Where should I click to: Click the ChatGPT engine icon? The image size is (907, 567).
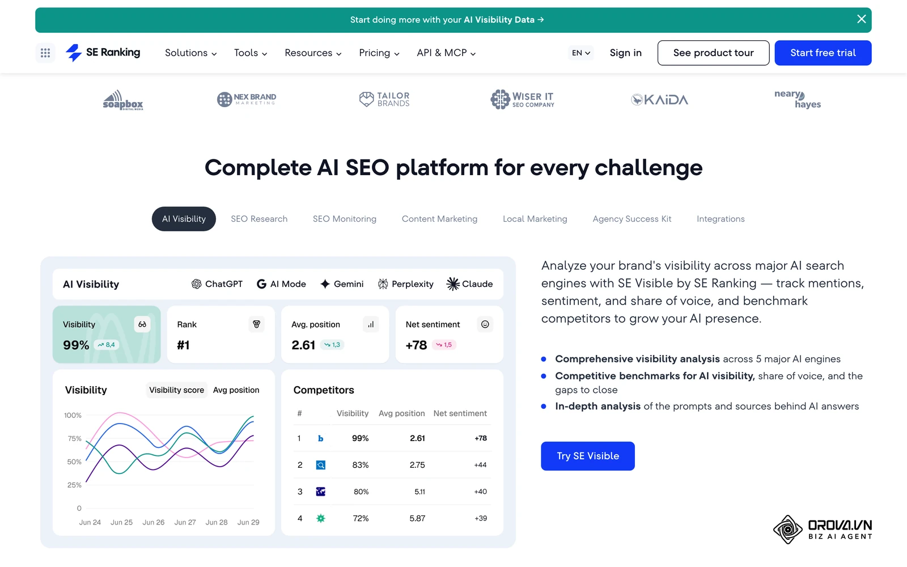click(x=196, y=284)
